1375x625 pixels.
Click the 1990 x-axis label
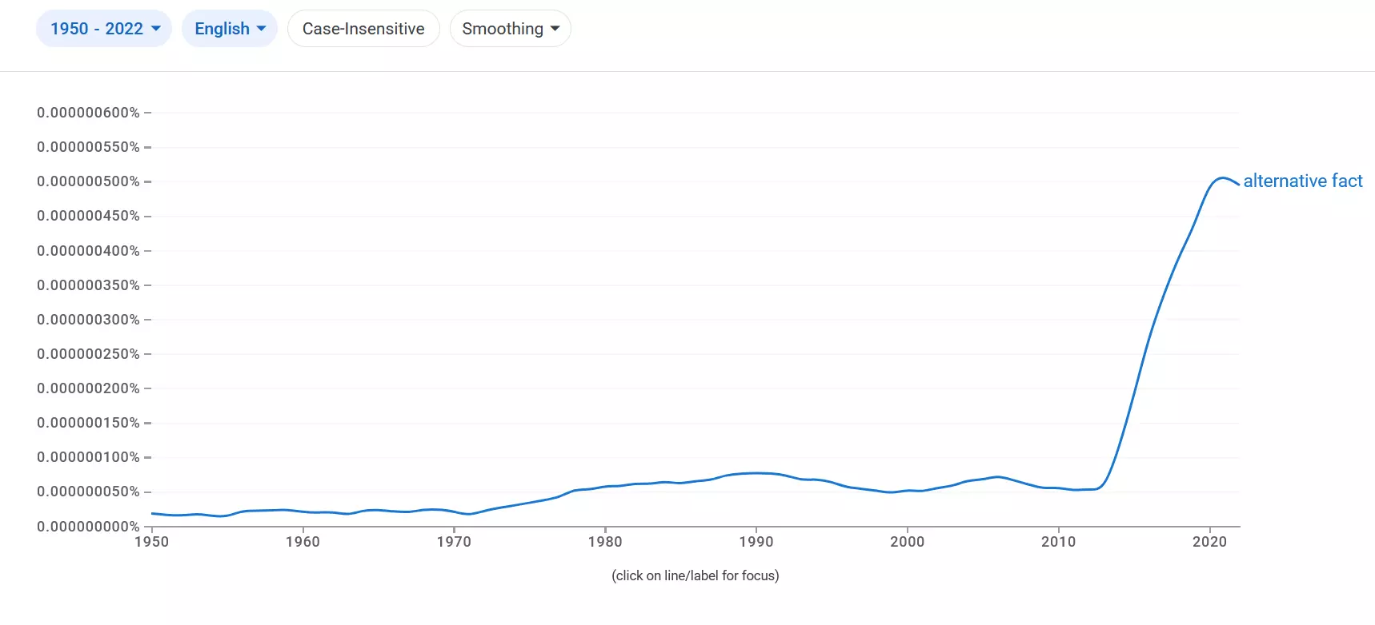click(756, 542)
